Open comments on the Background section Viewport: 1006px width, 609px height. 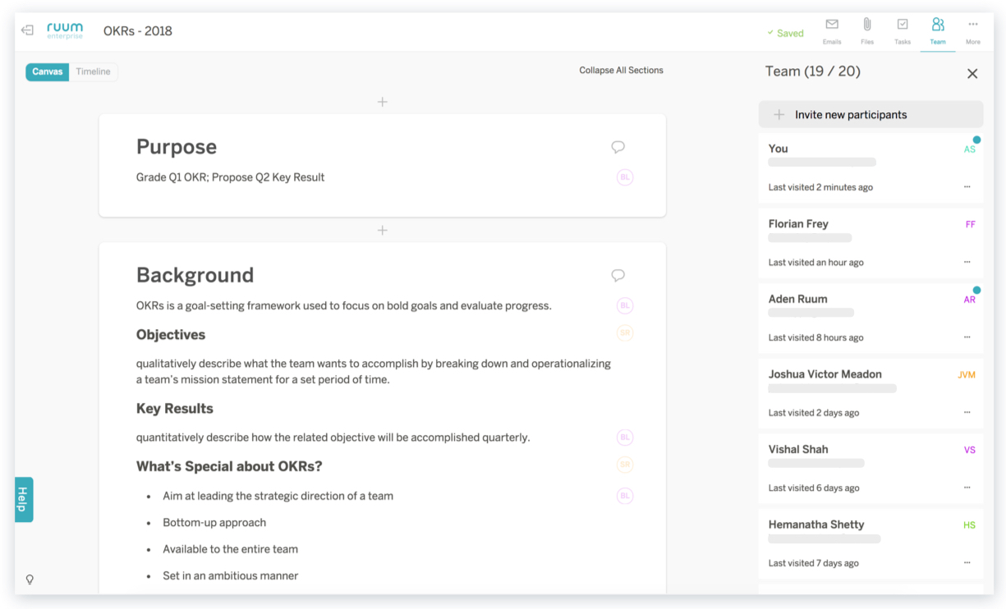click(618, 275)
